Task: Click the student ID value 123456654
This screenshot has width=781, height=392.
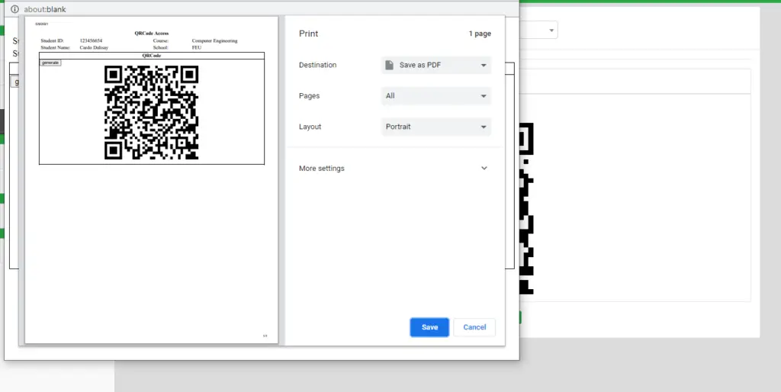Action: tap(92, 41)
